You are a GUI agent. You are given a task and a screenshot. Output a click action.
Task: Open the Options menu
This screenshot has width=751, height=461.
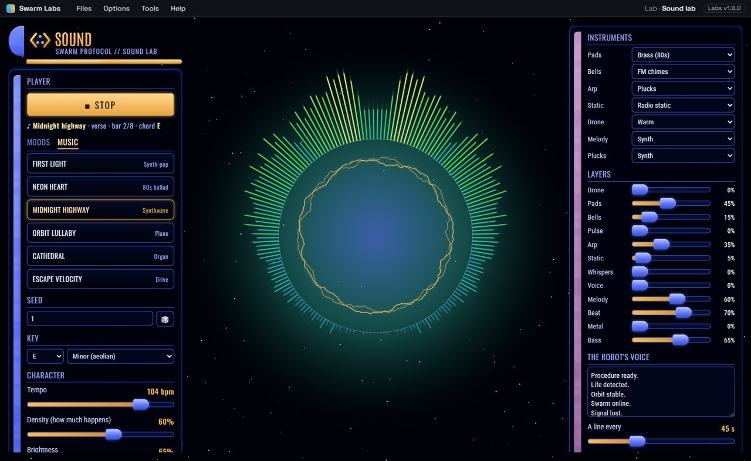116,8
